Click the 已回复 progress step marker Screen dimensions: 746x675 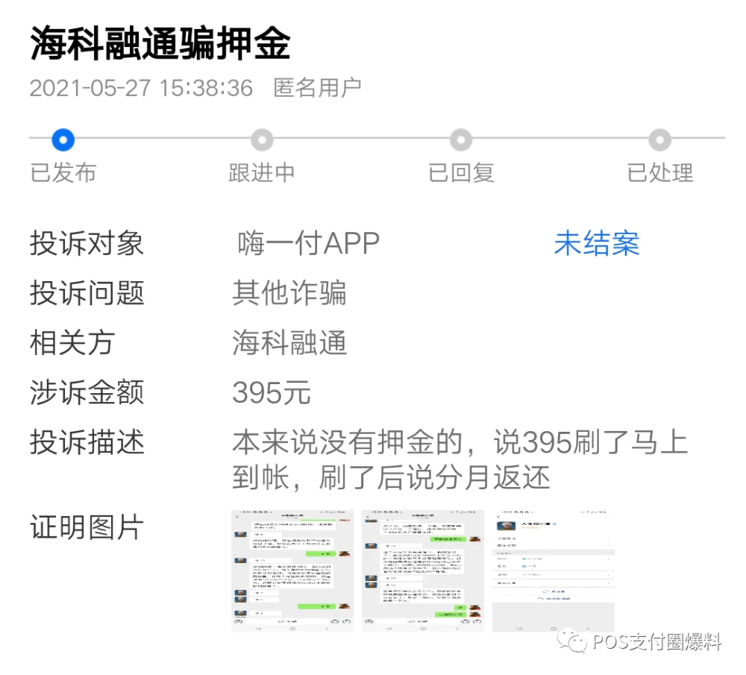(x=461, y=140)
